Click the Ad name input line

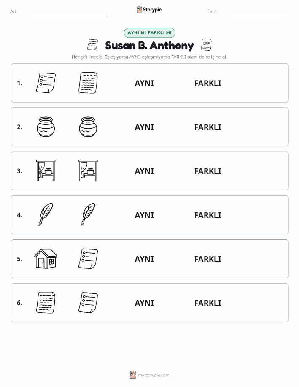(x=69, y=11)
